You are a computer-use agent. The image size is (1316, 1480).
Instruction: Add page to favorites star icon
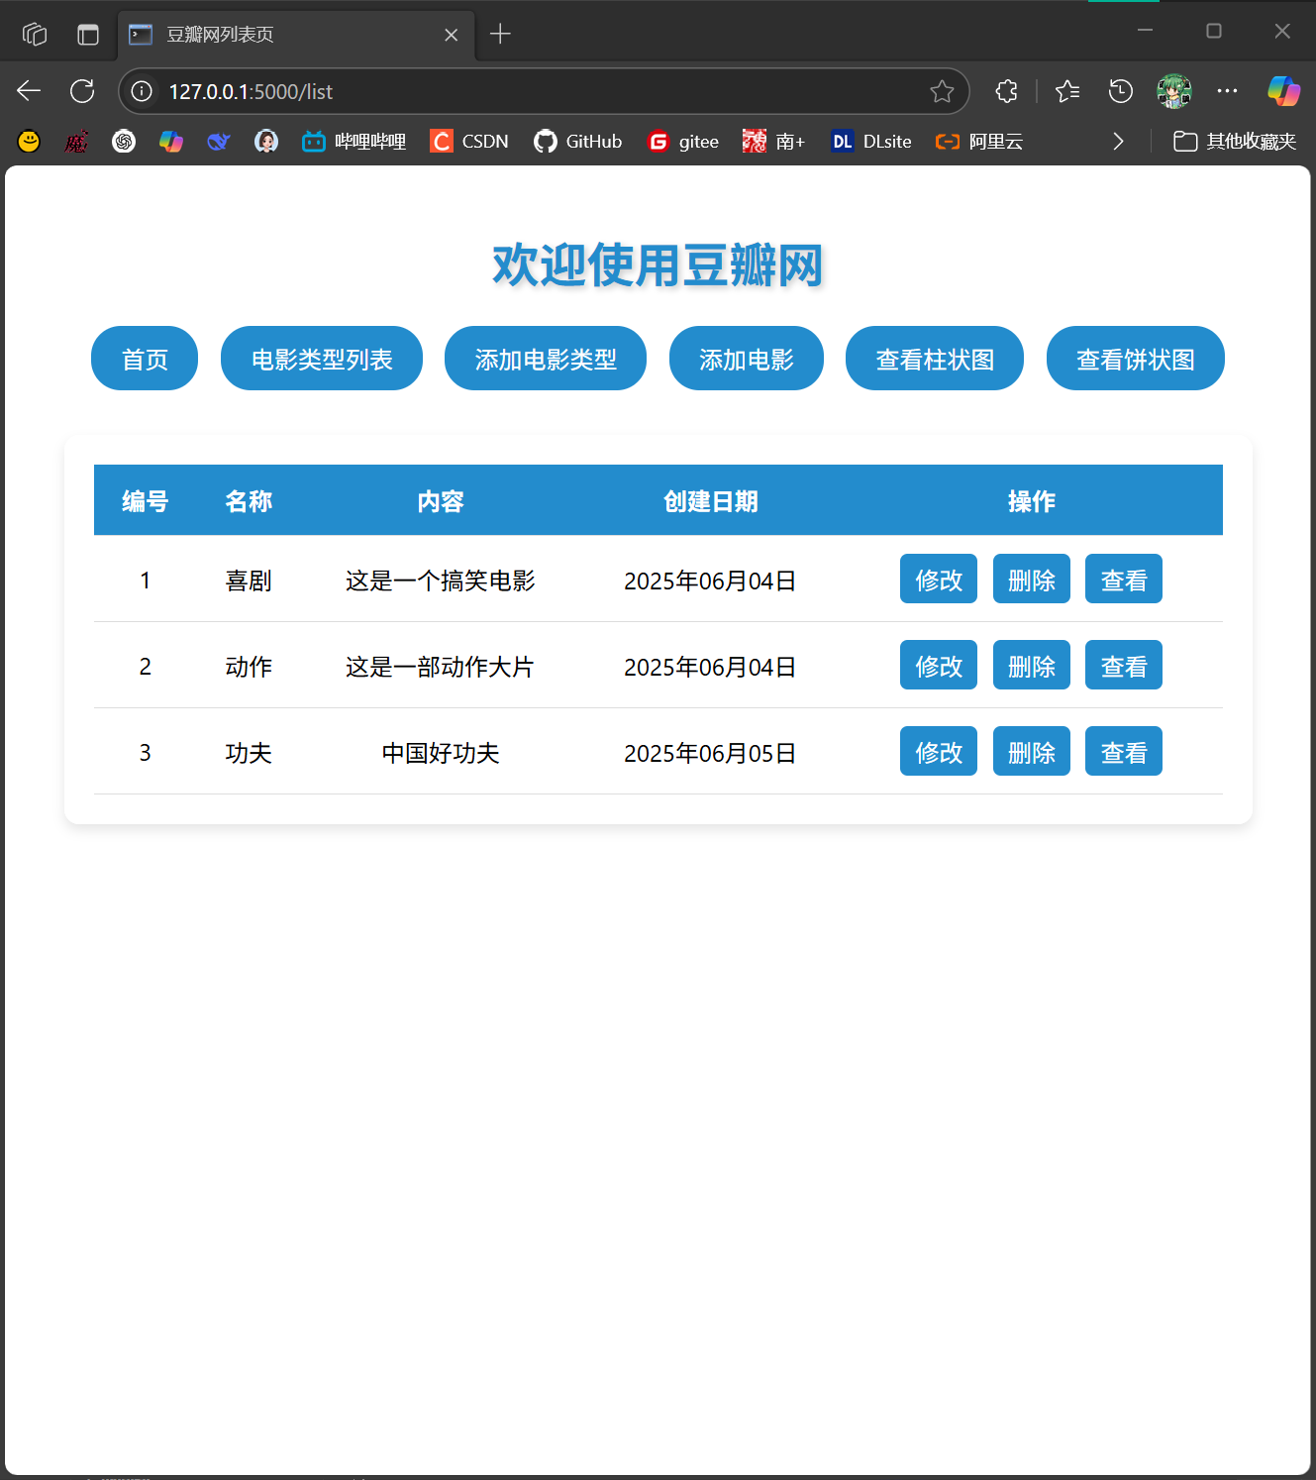(942, 91)
